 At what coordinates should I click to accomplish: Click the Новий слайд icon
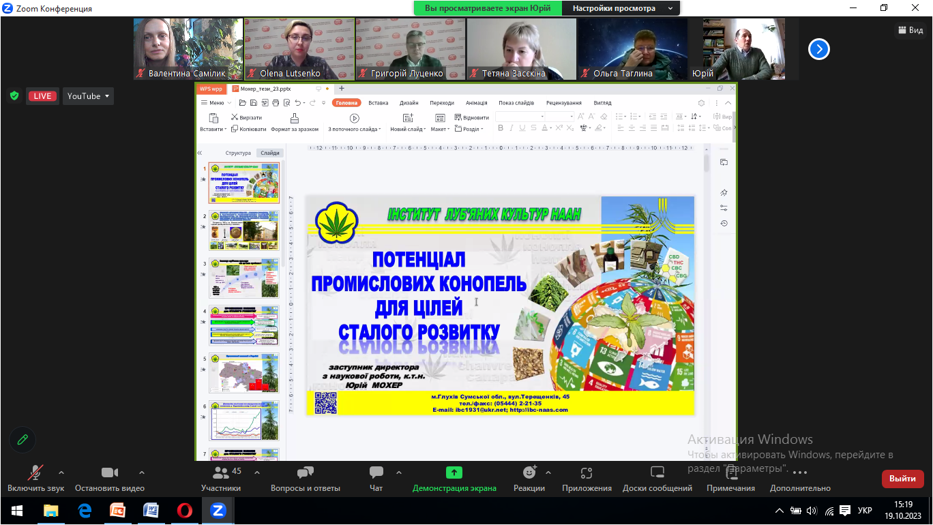click(x=408, y=118)
